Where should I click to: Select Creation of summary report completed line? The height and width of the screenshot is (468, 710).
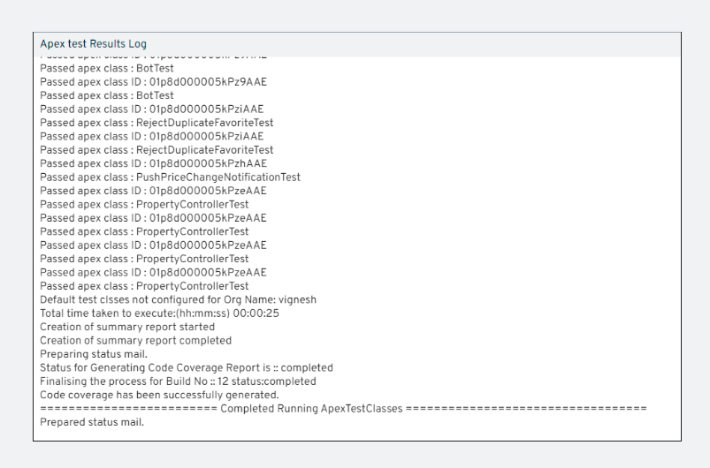tap(135, 340)
